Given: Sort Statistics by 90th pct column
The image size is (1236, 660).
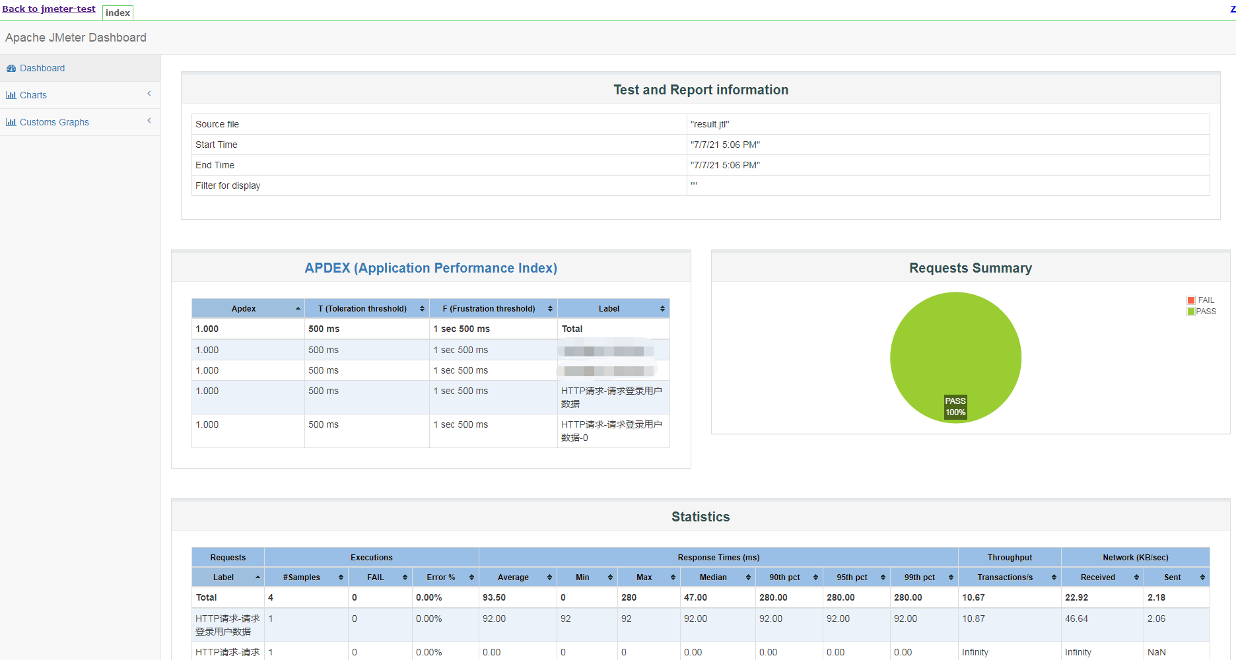Looking at the screenshot, I should coord(789,577).
